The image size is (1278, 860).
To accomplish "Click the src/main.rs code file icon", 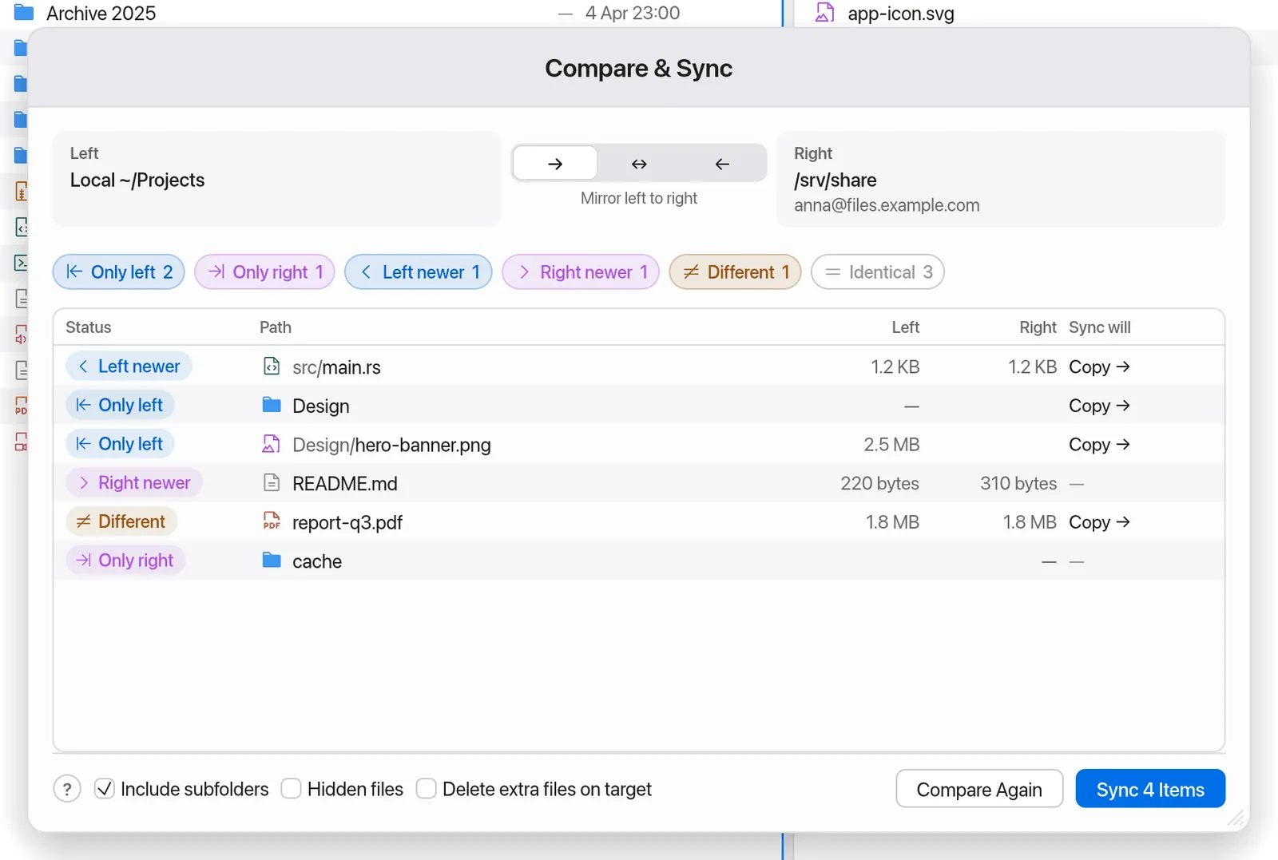I will 272,367.
